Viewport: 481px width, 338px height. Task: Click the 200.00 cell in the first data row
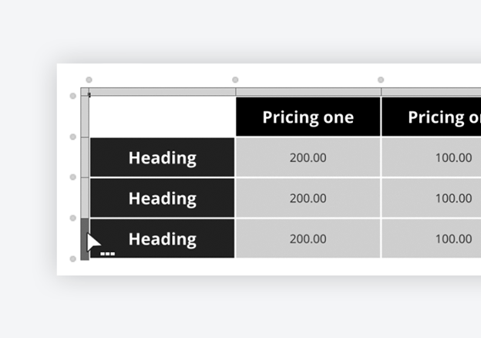tap(308, 157)
